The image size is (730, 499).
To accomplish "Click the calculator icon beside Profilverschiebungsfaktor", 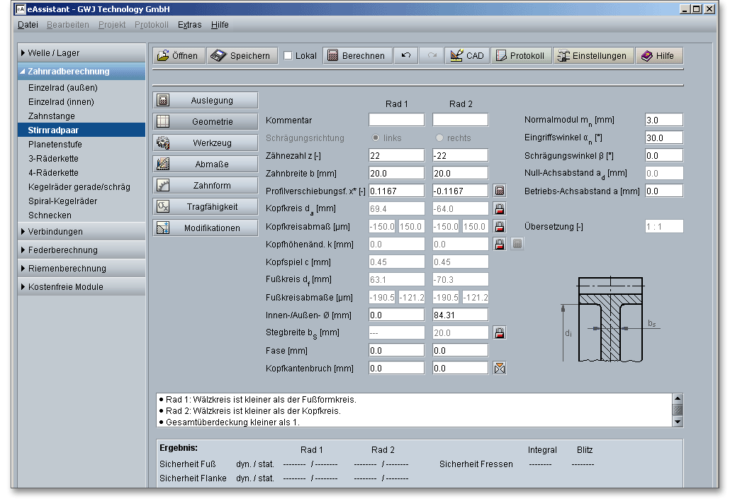I will coord(500,191).
